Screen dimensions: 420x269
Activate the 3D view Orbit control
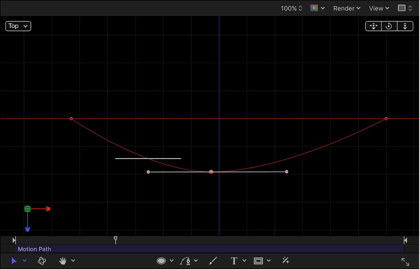click(x=389, y=26)
